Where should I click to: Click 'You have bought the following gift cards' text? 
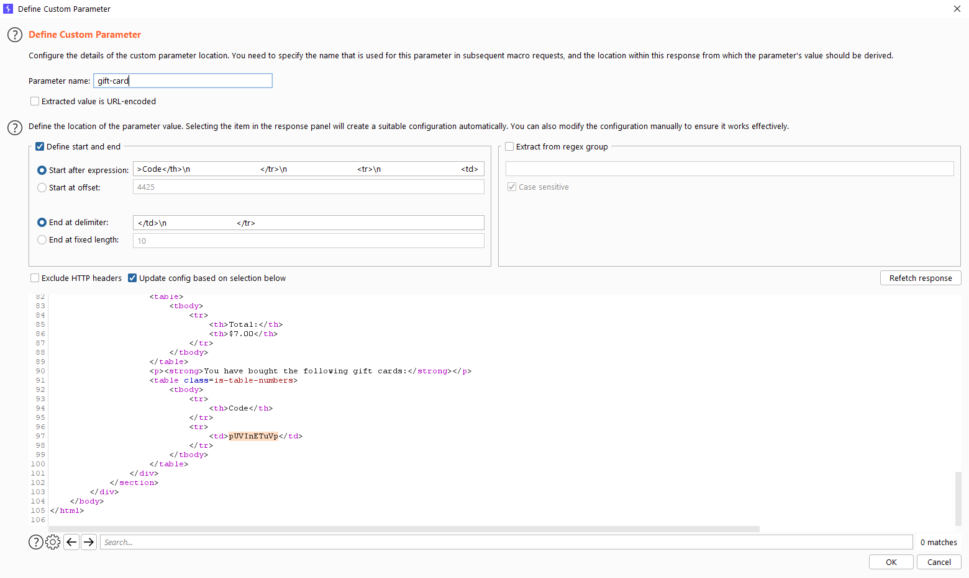306,371
